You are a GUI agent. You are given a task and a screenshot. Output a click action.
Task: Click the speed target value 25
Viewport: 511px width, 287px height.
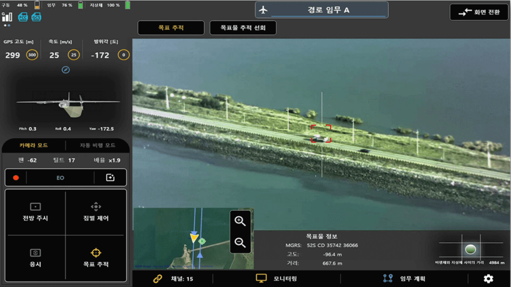click(x=74, y=55)
